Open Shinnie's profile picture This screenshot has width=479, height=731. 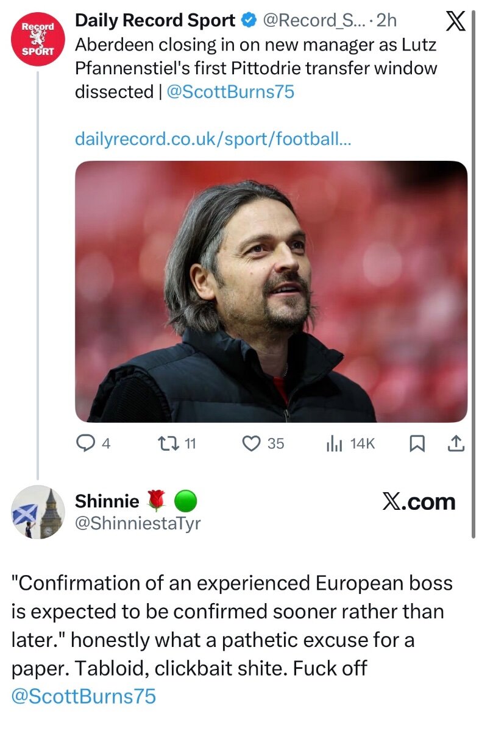(x=38, y=512)
